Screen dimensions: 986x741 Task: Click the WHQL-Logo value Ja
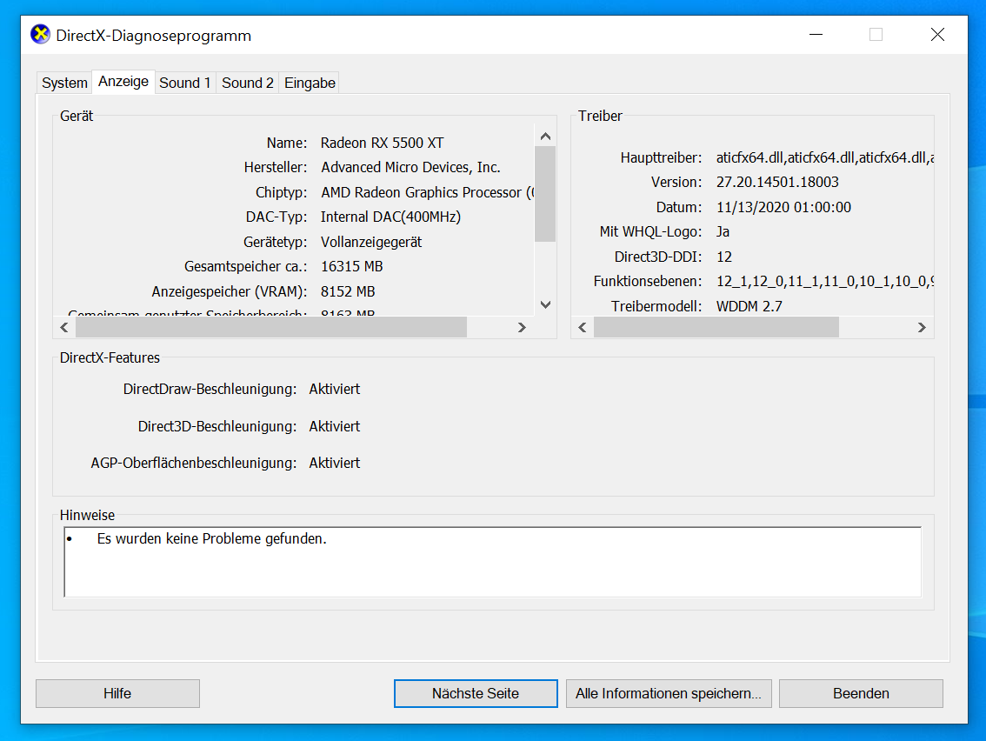[723, 232]
